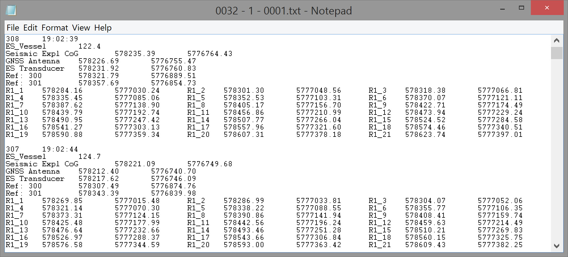Screen dimensions: 568x257
Task: Click the R1_21 value 578609.43
Action: [425, 245]
